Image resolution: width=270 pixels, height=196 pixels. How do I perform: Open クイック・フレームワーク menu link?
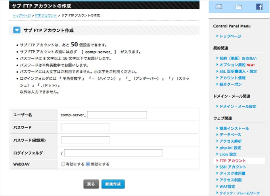239,193
